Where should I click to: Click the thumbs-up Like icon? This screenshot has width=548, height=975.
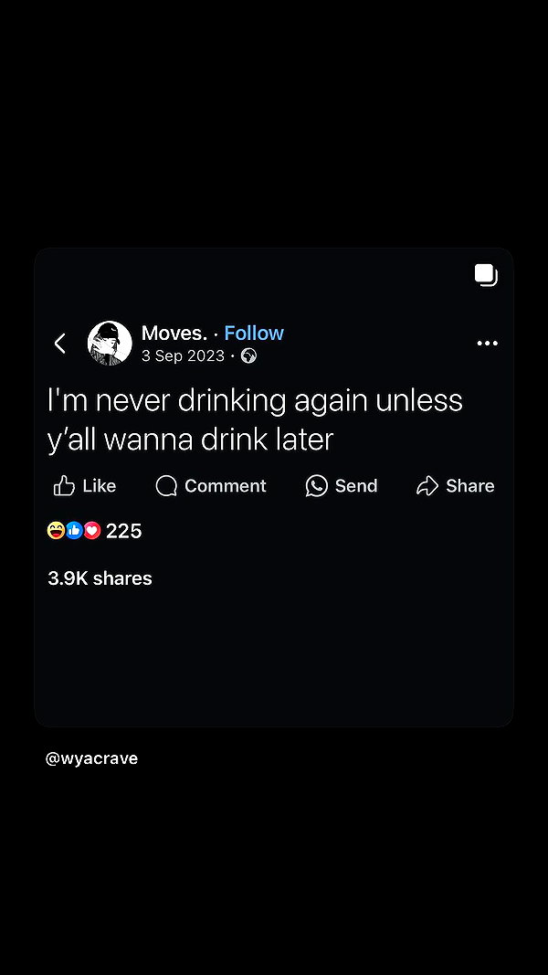coord(64,485)
